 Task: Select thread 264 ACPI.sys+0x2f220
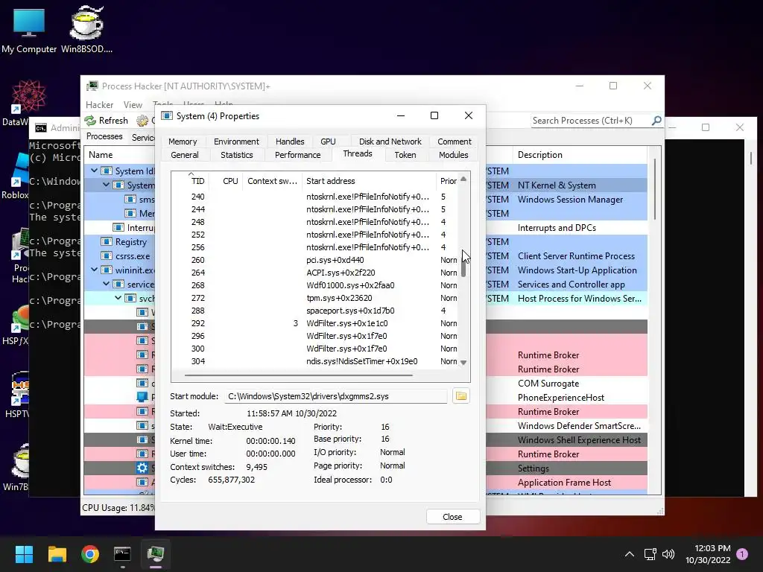(315, 273)
